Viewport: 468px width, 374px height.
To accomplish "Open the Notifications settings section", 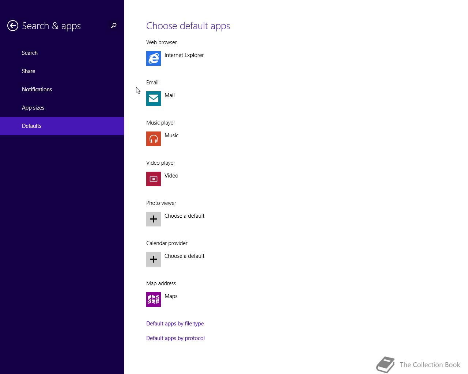I will 62,89.
